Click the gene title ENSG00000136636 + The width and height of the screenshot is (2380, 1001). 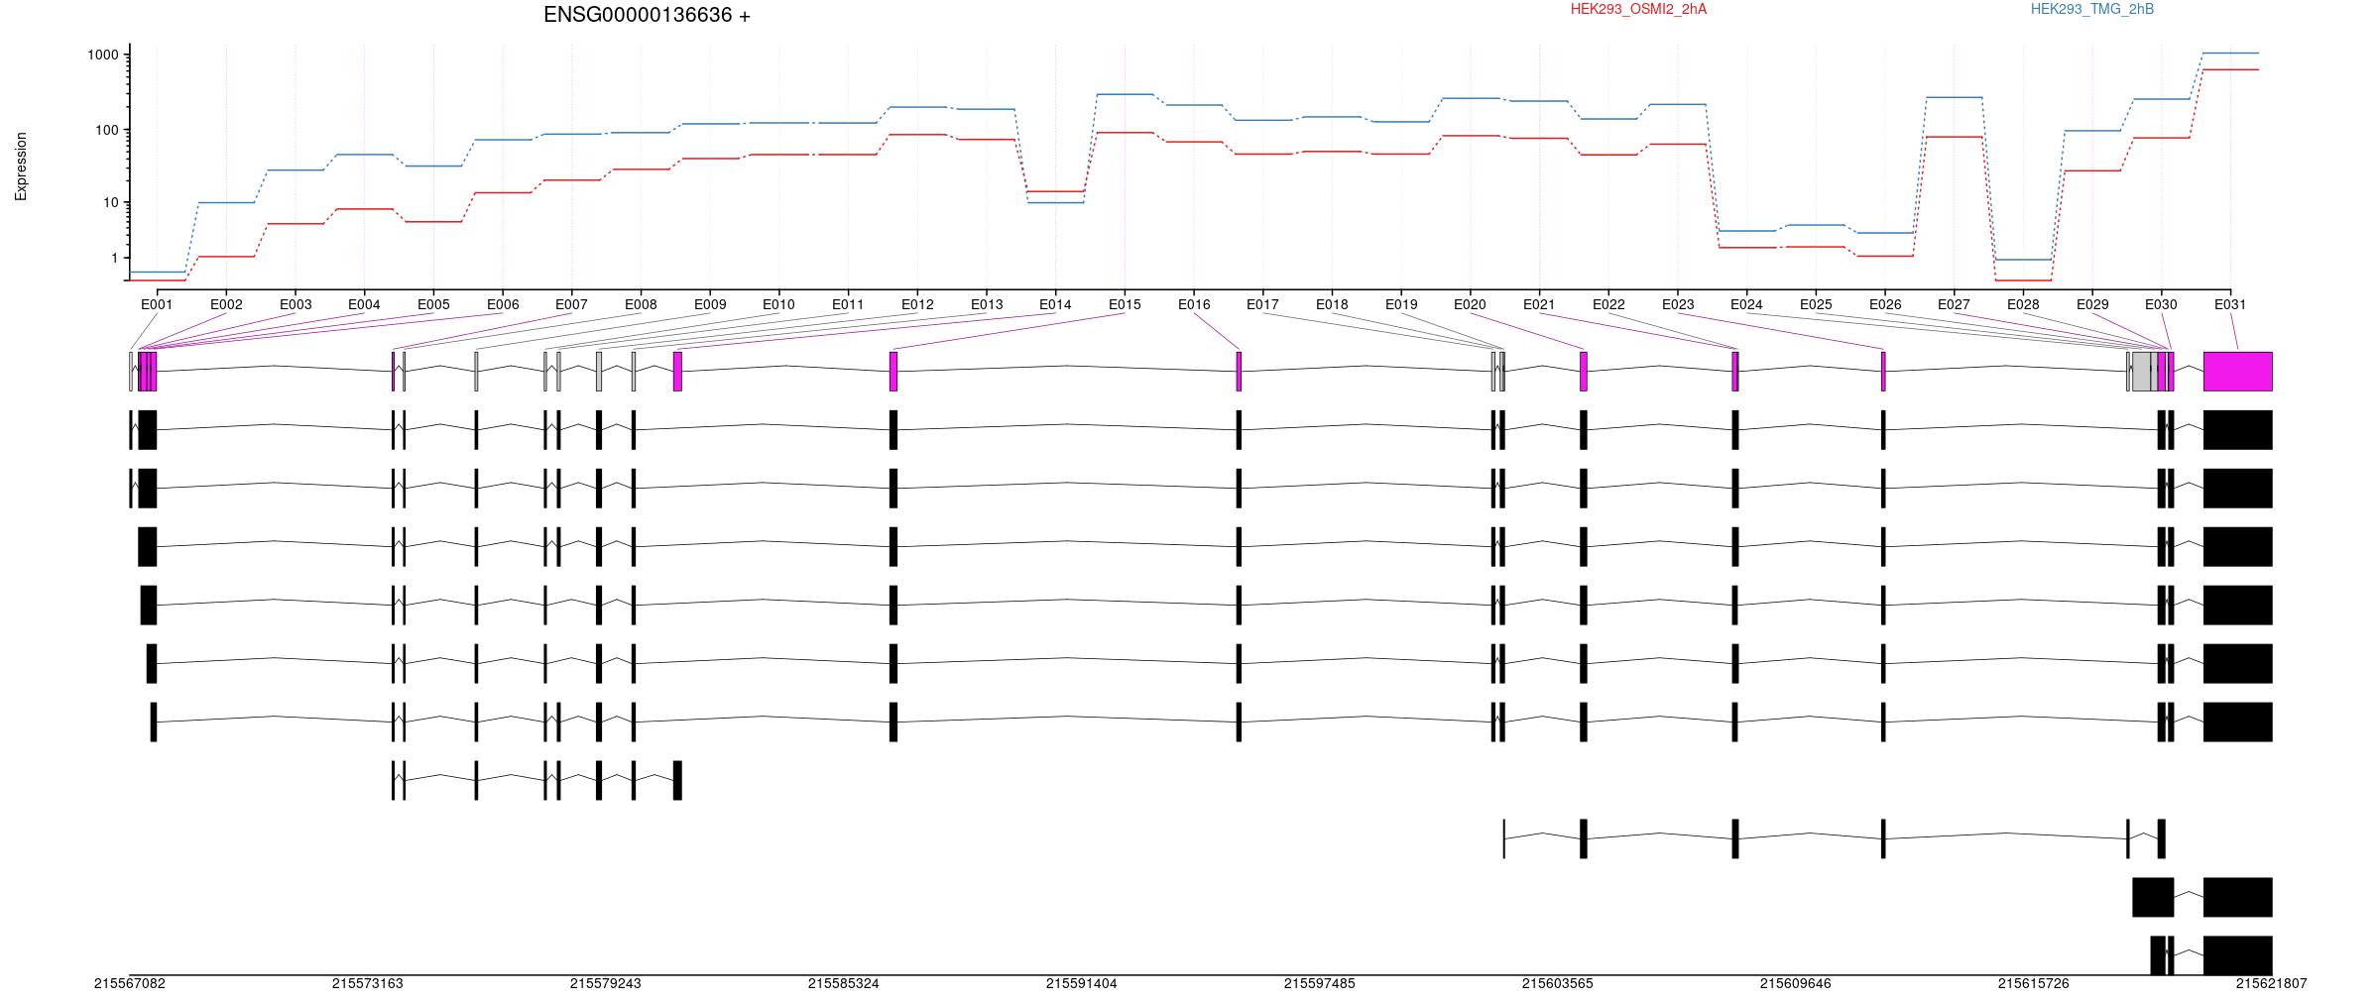[x=647, y=15]
